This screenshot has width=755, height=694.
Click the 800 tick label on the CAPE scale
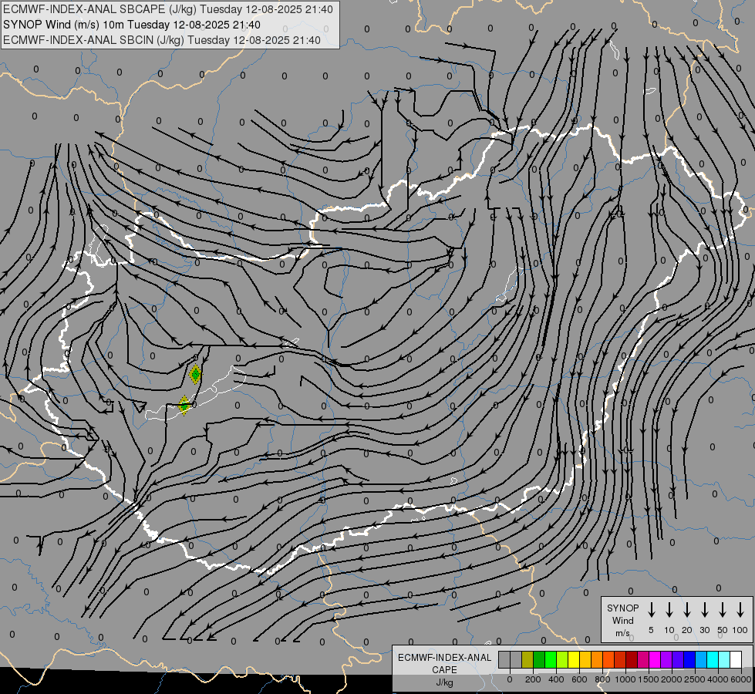(x=602, y=679)
